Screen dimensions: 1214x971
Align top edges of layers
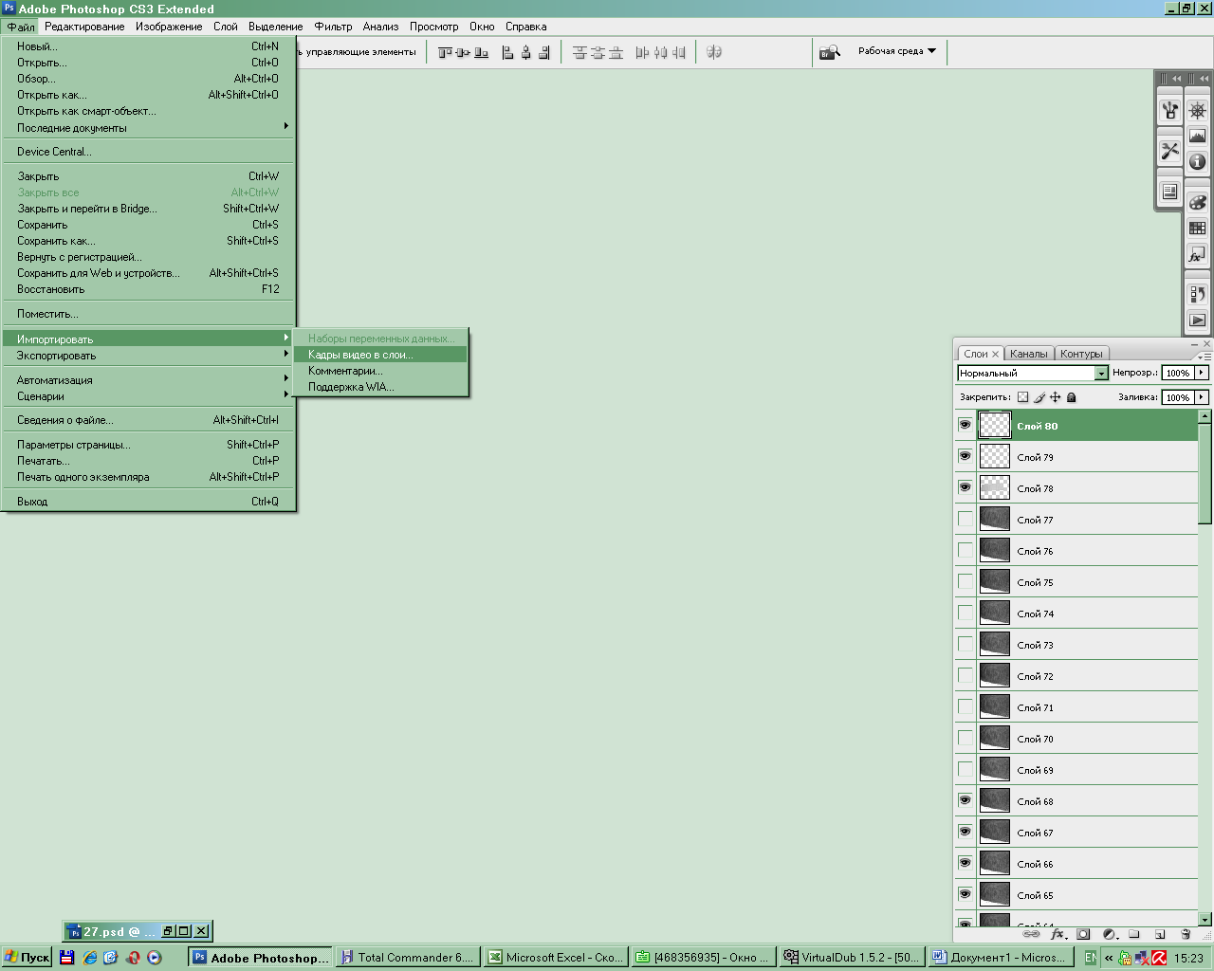tap(445, 52)
